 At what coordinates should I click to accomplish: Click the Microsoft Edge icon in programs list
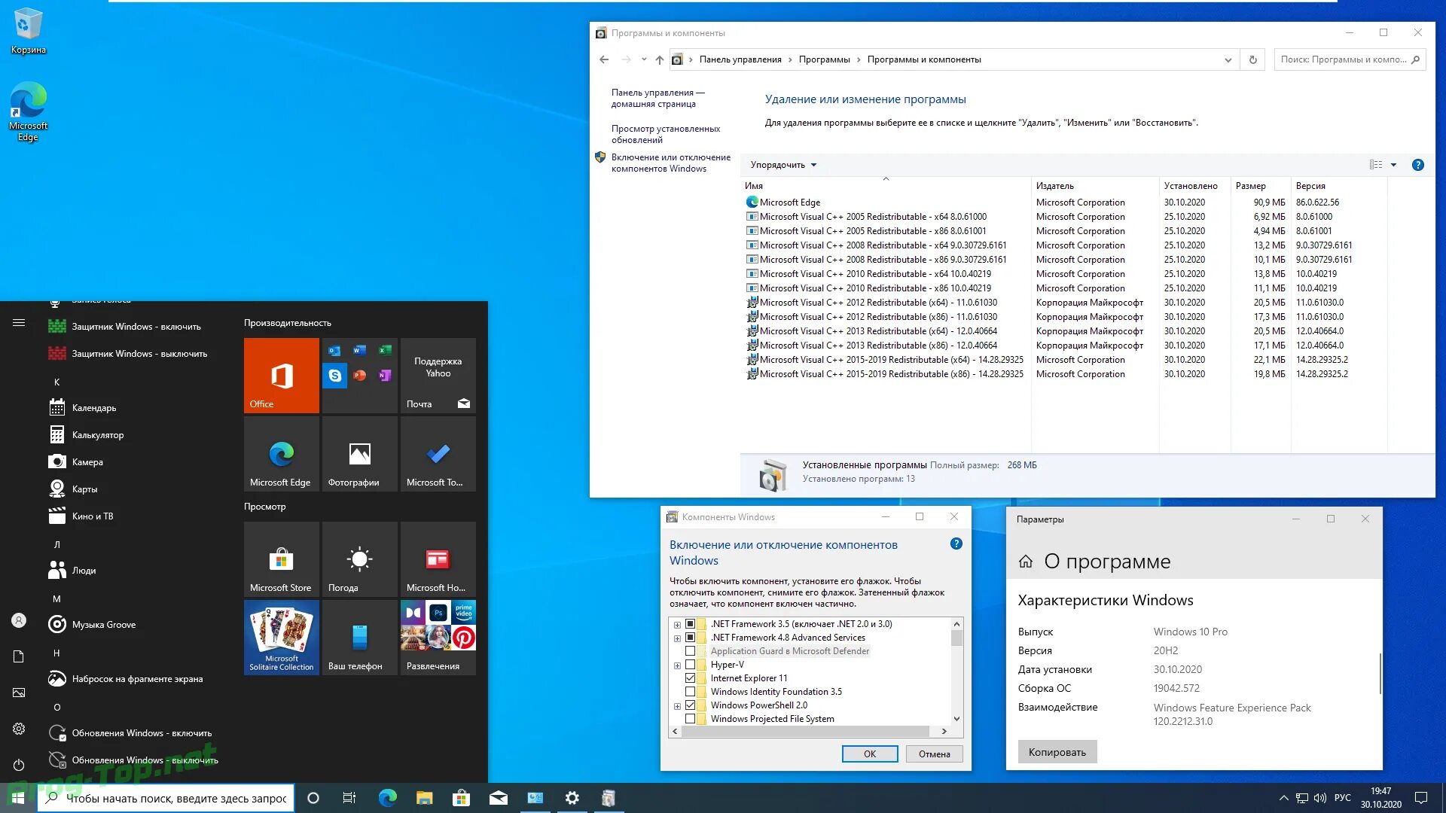pyautogui.click(x=752, y=202)
